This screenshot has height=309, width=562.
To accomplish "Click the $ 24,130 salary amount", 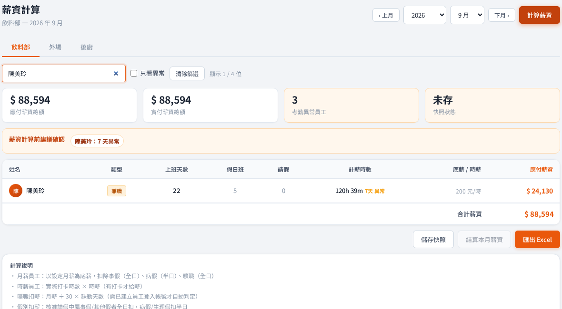I will click(540, 191).
